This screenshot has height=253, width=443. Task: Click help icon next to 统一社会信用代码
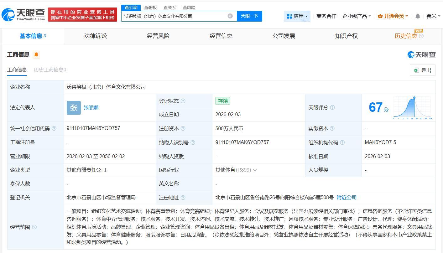[54, 128]
